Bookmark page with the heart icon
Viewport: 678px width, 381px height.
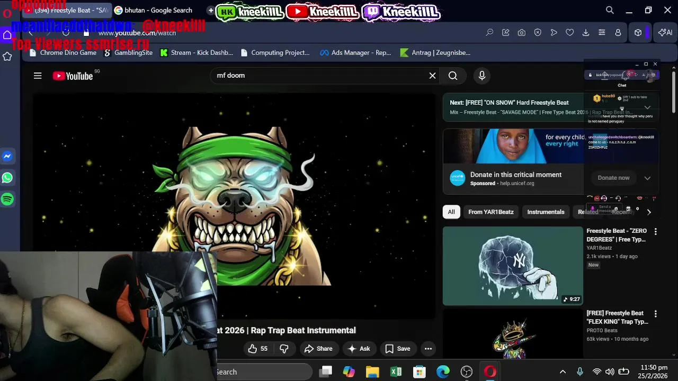click(x=570, y=33)
